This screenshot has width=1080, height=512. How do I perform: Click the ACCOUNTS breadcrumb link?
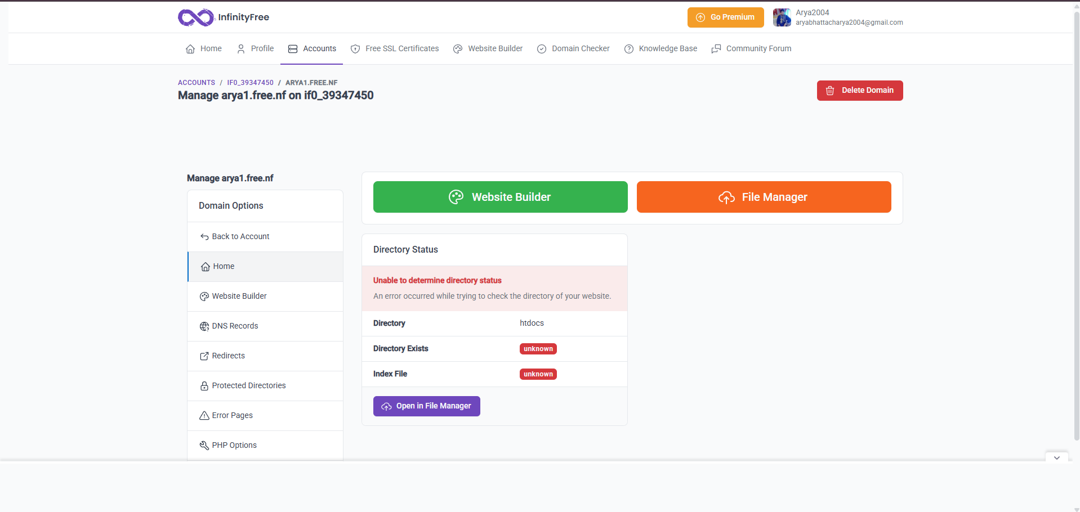tap(197, 83)
